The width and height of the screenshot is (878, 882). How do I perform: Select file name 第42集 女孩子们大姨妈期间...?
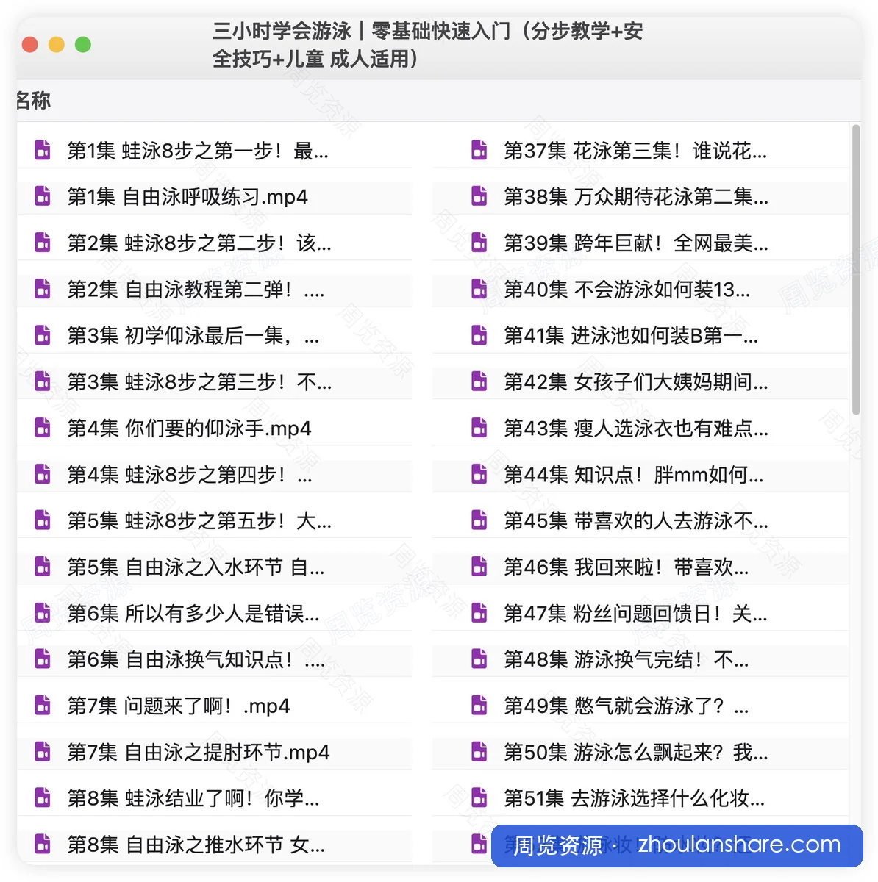pyautogui.click(x=636, y=381)
